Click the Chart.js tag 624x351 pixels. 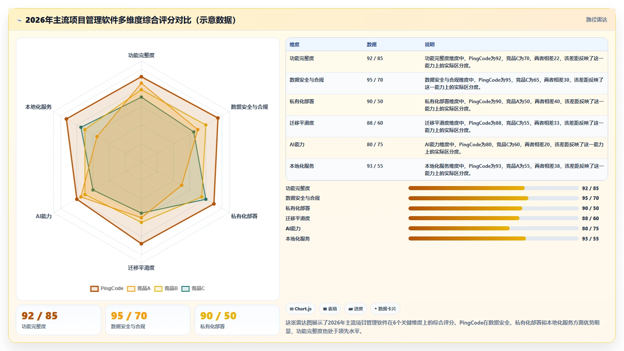301,309
